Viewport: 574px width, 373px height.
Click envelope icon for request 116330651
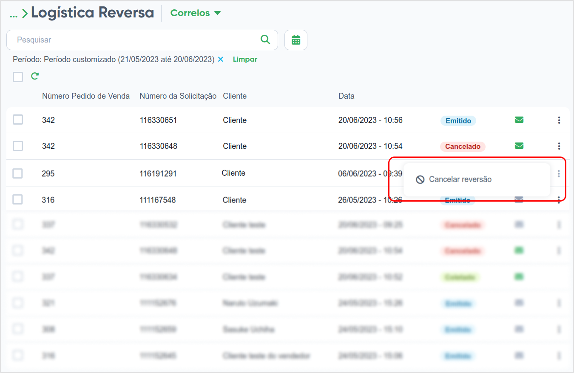click(x=519, y=120)
